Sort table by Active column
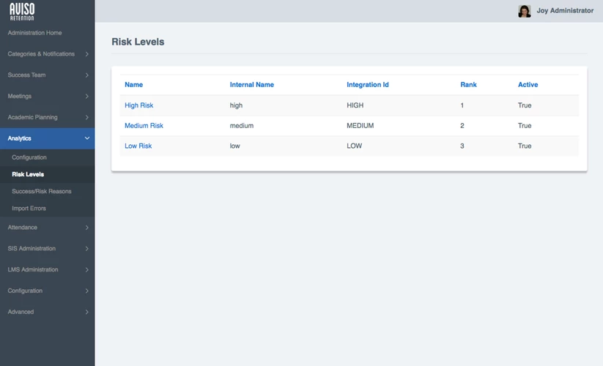This screenshot has width=603, height=366. point(528,85)
